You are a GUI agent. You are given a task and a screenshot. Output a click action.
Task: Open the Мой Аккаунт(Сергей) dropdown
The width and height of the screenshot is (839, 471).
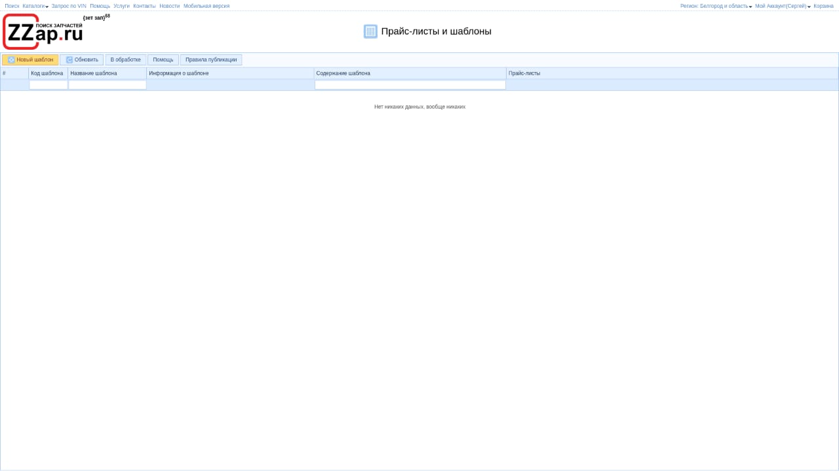pyautogui.click(x=782, y=6)
